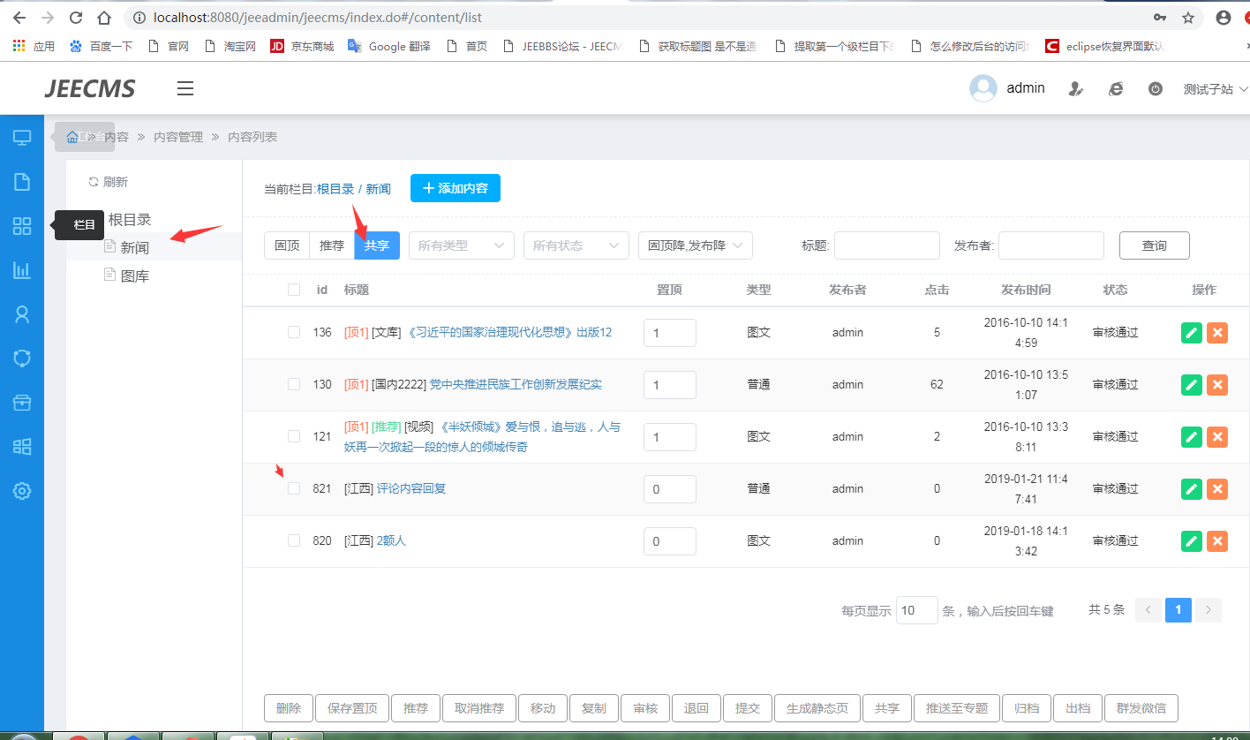Open the statistics bar chart sidebar icon
The width and height of the screenshot is (1250, 740).
tap(22, 270)
